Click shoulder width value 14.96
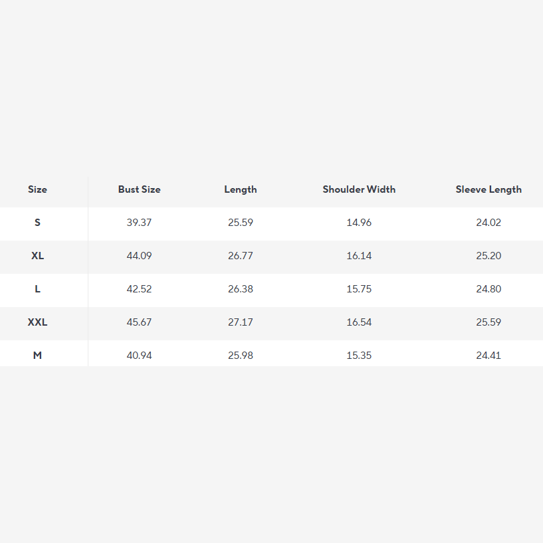This screenshot has height=543, width=543. point(359,223)
